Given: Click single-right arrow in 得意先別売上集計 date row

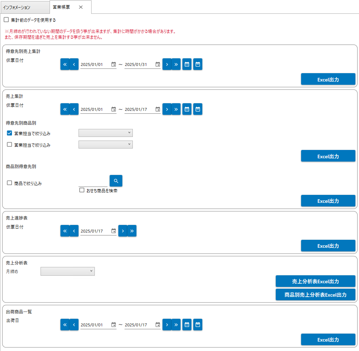Looking at the screenshot, I should [167, 64].
